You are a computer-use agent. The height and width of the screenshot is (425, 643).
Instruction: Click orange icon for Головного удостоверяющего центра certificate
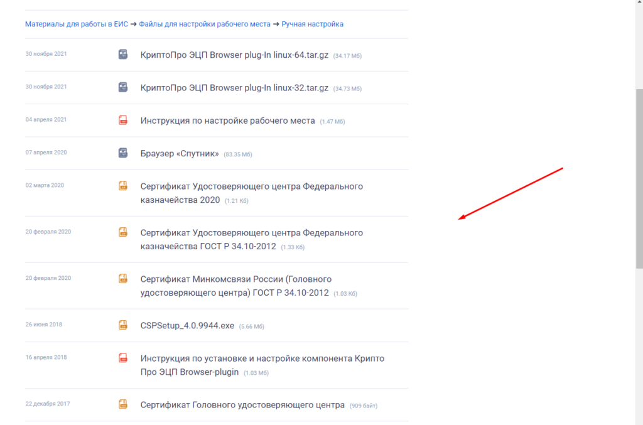click(x=123, y=404)
